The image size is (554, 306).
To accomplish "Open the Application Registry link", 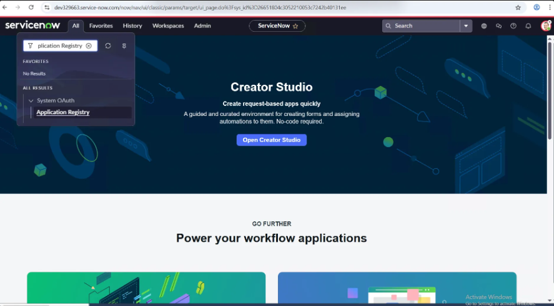I will pyautogui.click(x=63, y=112).
